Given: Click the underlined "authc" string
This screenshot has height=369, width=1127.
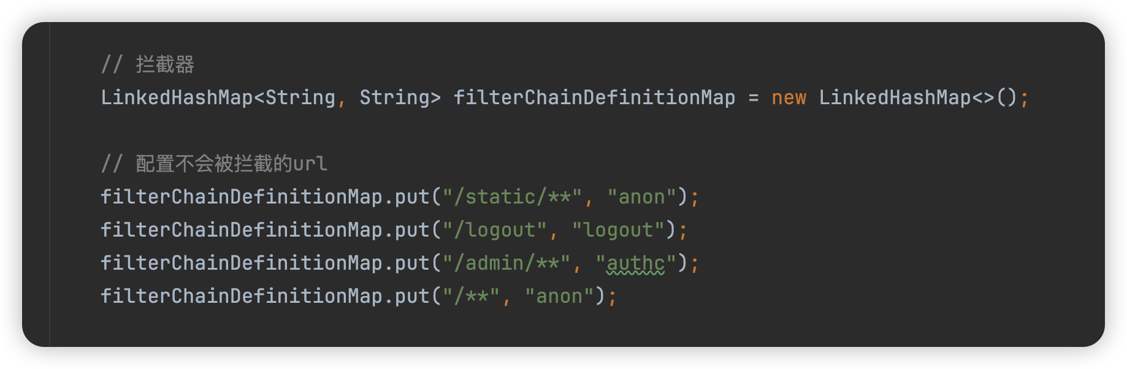Looking at the screenshot, I should point(635,263).
